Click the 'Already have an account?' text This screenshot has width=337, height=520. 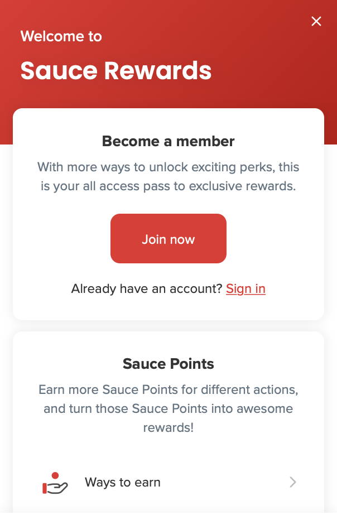(147, 289)
